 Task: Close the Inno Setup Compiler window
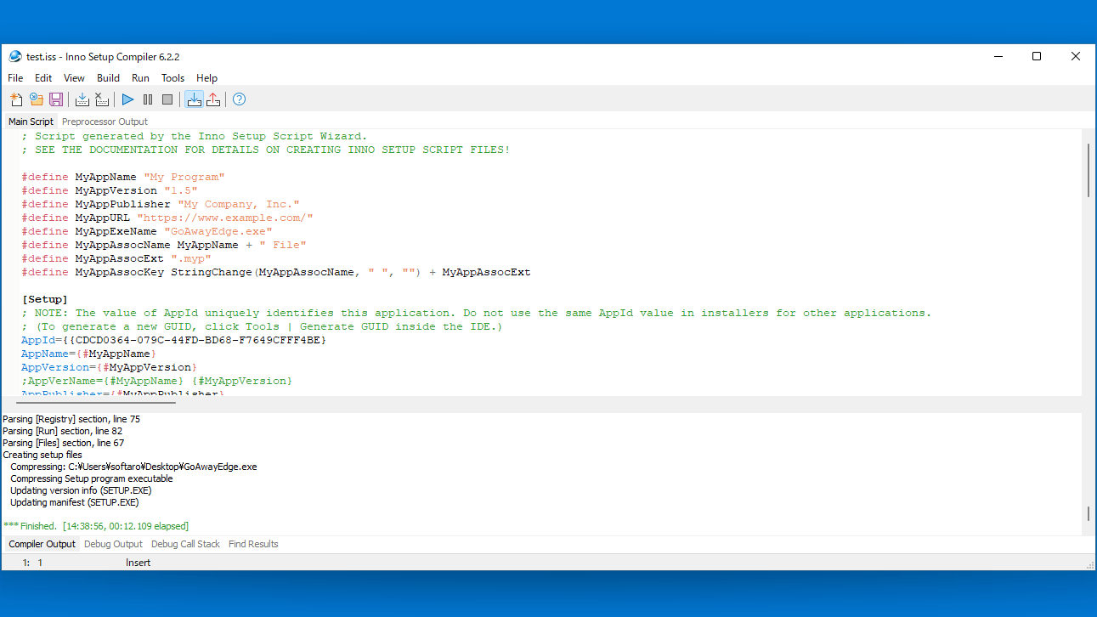1076,57
